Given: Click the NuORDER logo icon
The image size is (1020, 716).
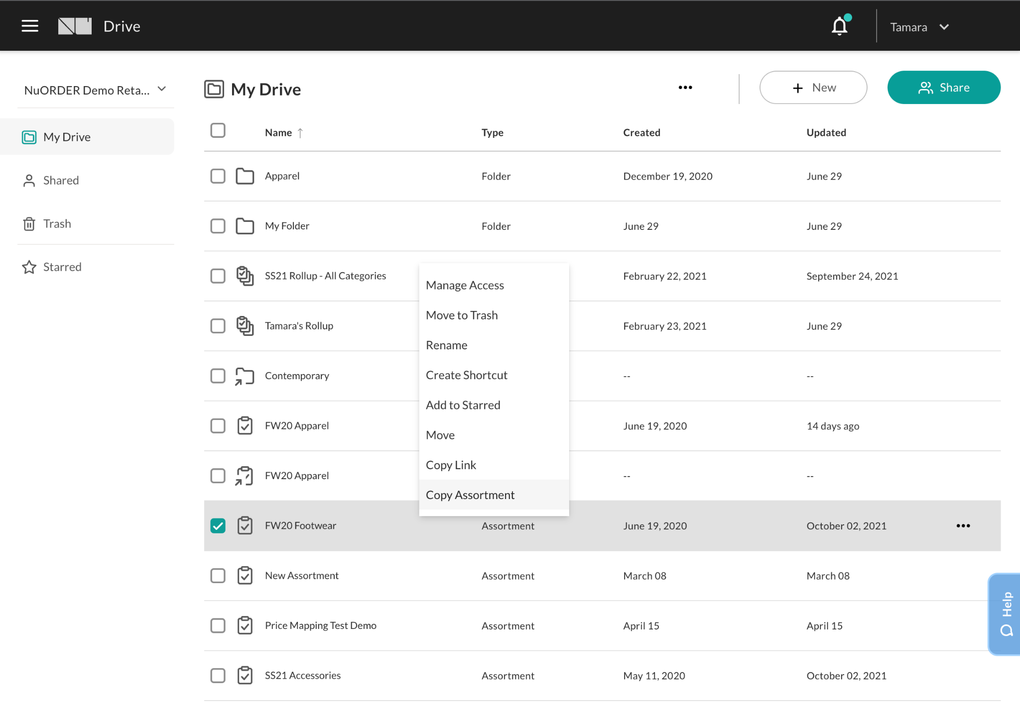Looking at the screenshot, I should tap(75, 26).
